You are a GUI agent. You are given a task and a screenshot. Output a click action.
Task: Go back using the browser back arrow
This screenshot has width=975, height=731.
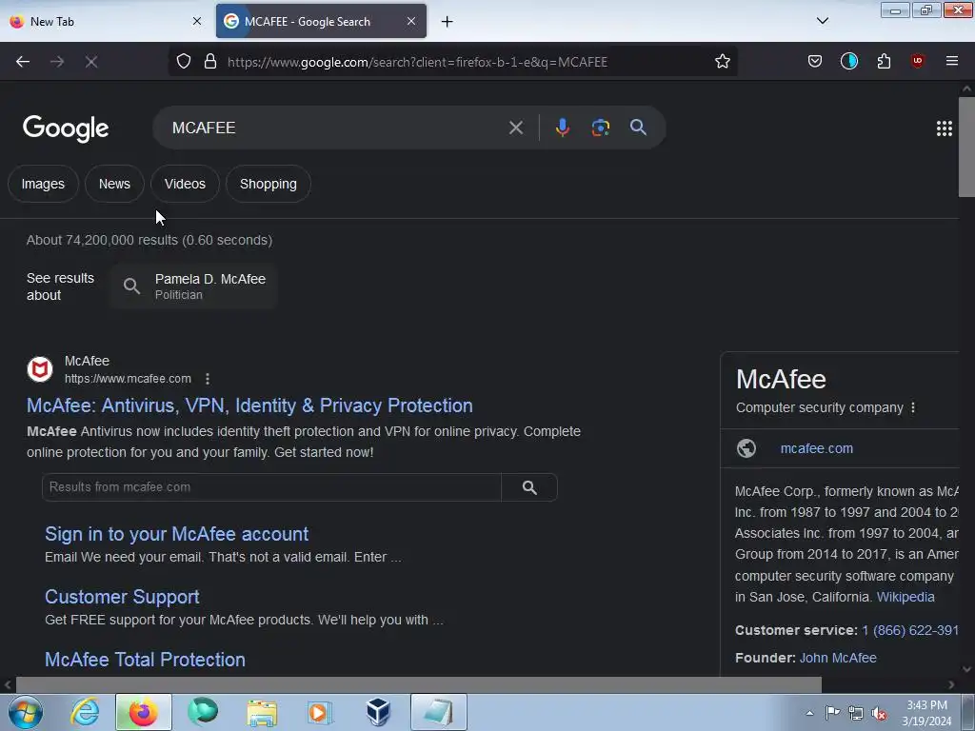(23, 62)
